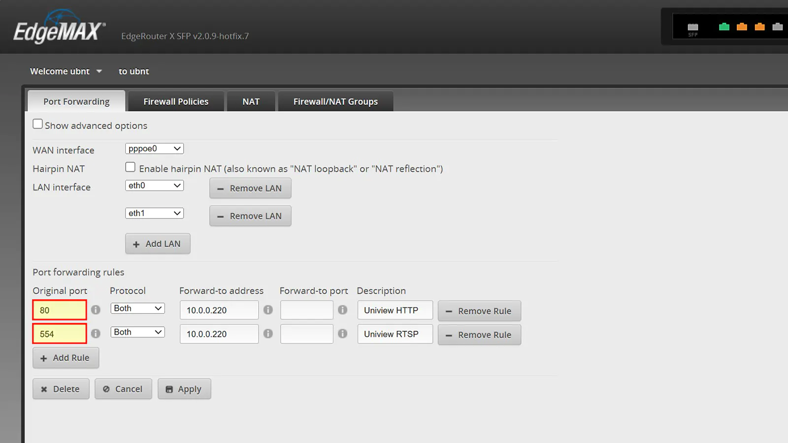
Task: Click the second orange port status icon
Action: point(760,27)
